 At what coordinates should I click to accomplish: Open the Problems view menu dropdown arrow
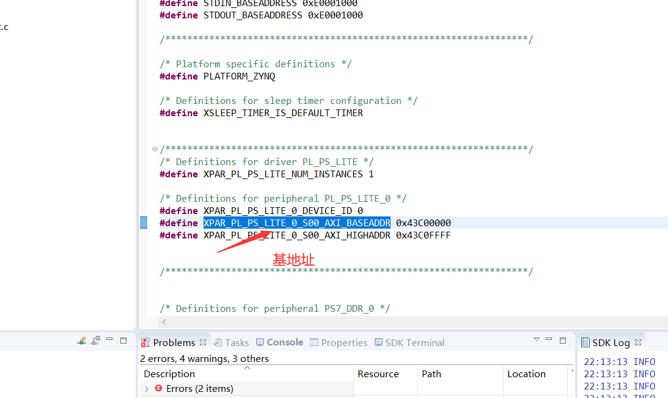(x=537, y=339)
